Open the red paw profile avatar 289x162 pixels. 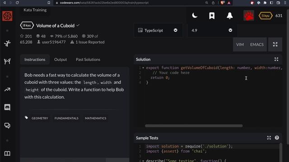pyautogui.click(x=249, y=16)
